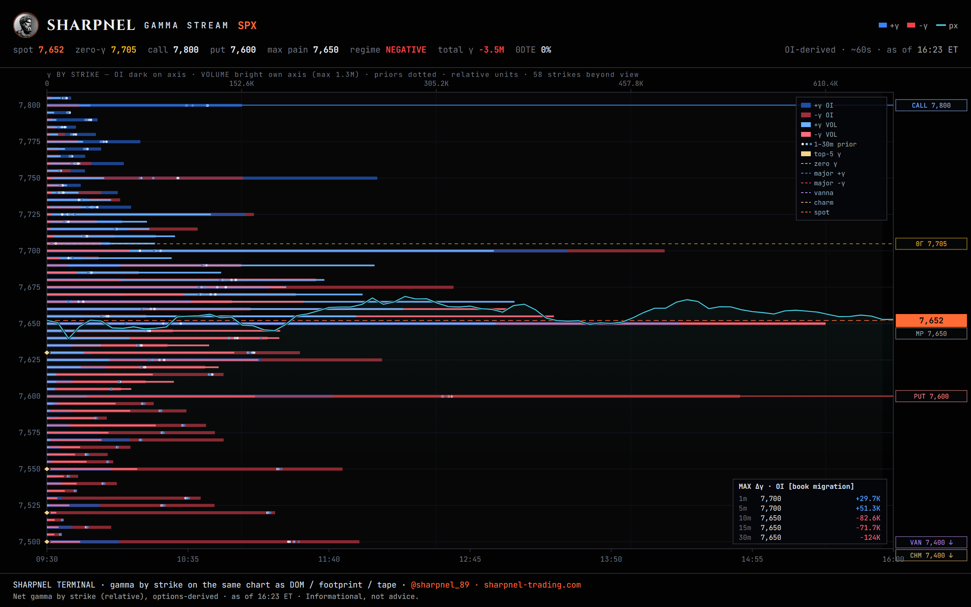Toggle top-5 γ legend entry
Image resolution: width=971 pixels, height=607 pixels.
(821, 154)
